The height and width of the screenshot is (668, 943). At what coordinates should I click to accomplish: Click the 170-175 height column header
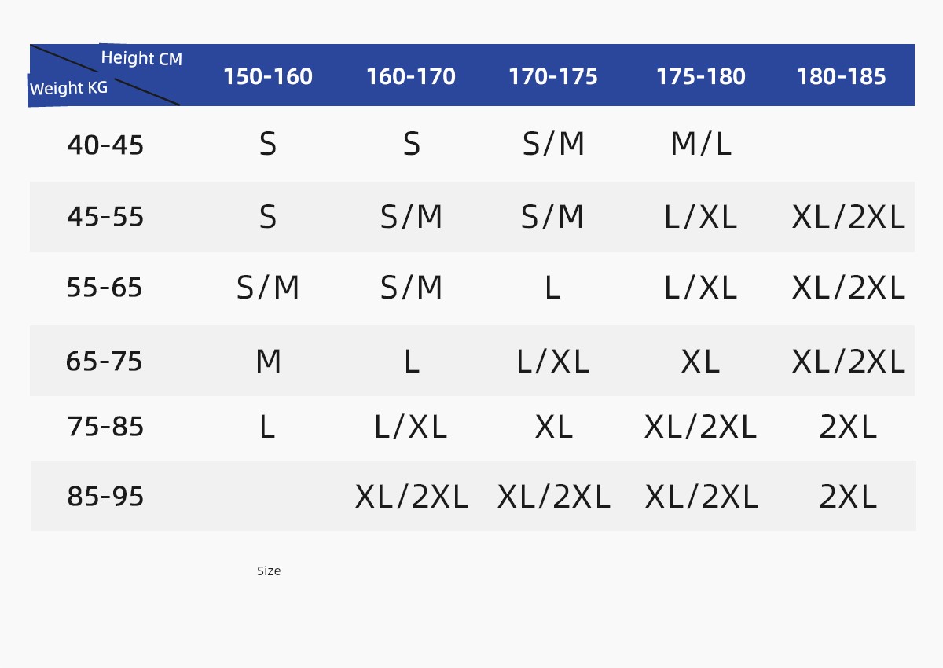pyautogui.click(x=553, y=76)
